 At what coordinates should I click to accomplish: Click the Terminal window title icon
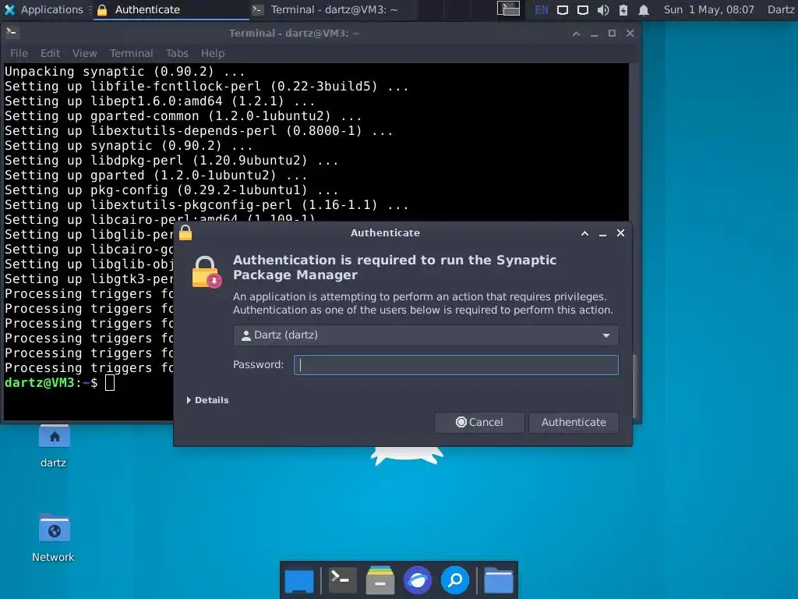tap(12, 33)
